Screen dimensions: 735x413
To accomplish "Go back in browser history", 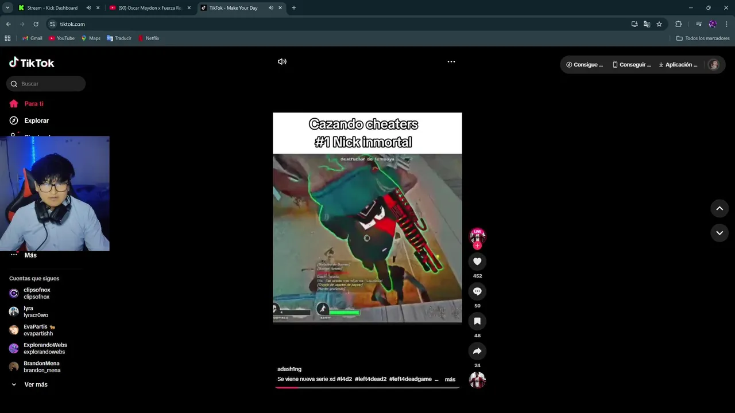I will (x=8, y=24).
